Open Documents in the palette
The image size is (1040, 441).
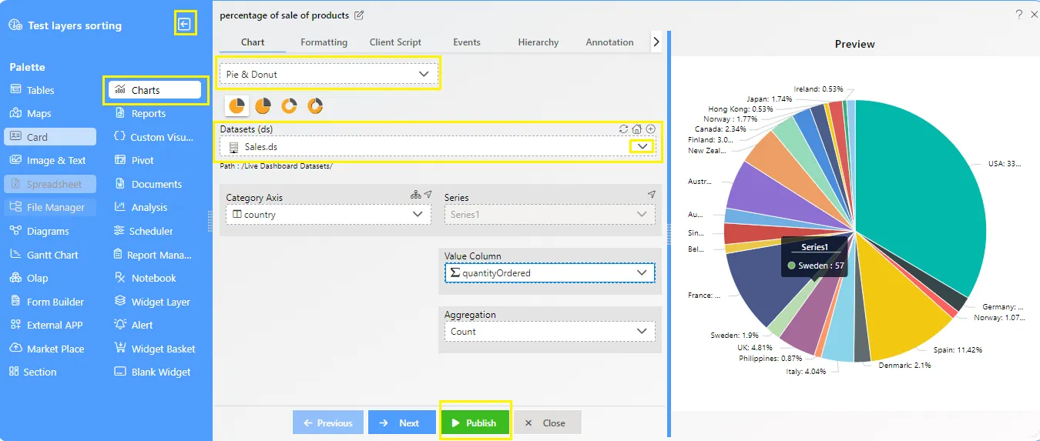tap(148, 184)
